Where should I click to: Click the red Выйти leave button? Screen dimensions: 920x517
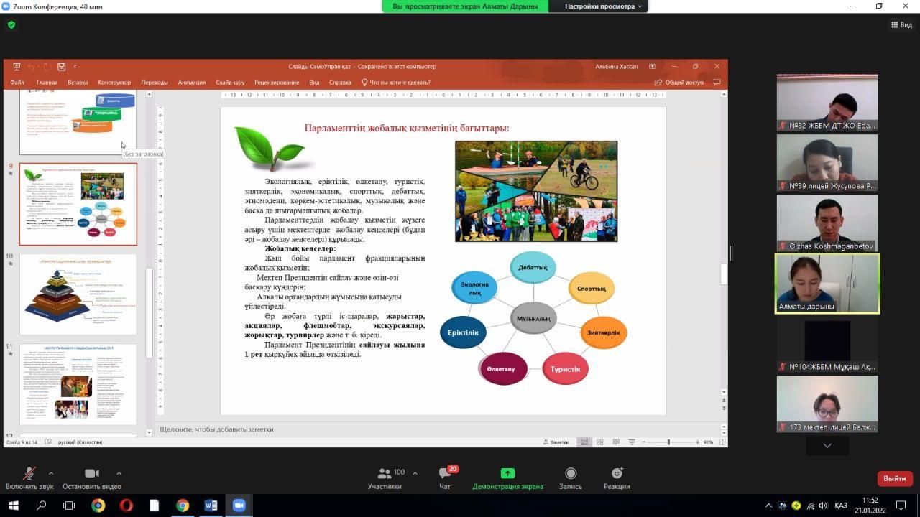pos(894,478)
